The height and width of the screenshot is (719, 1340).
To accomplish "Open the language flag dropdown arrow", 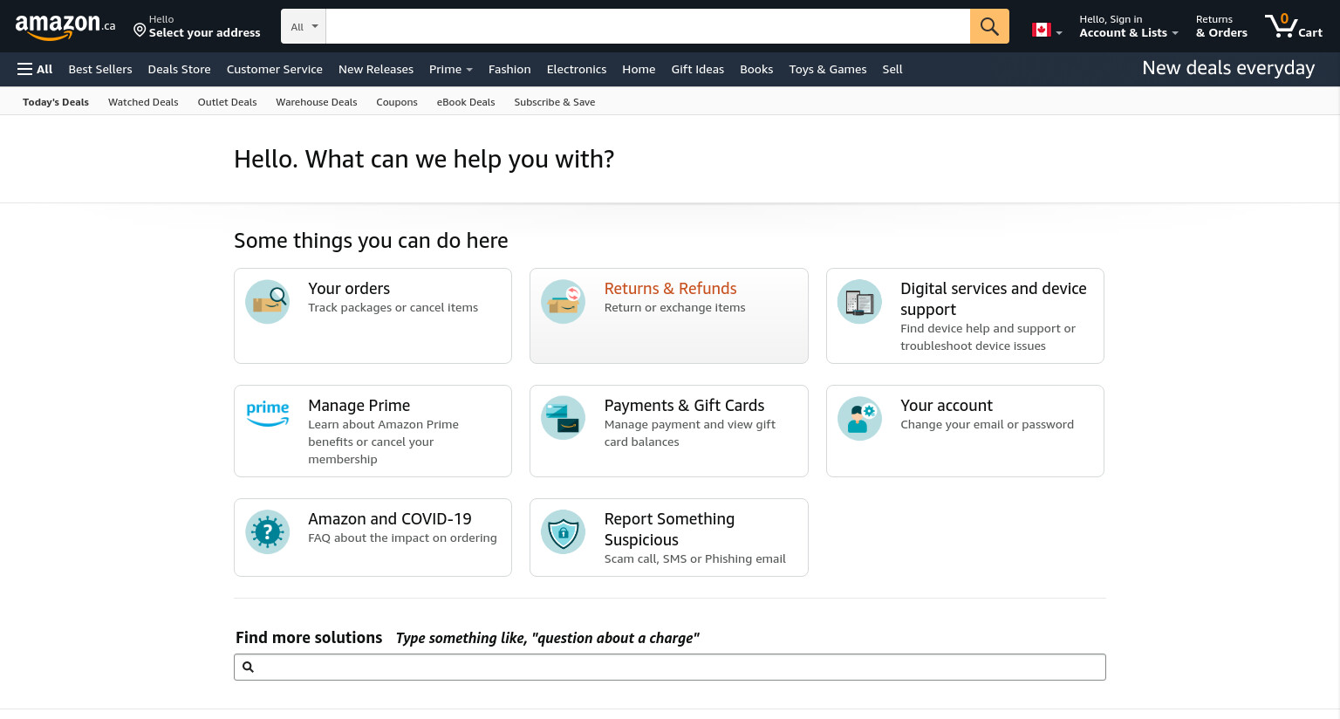I will 1059,32.
